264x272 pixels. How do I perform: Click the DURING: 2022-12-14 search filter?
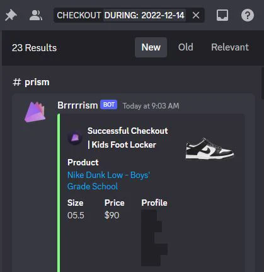tap(144, 15)
